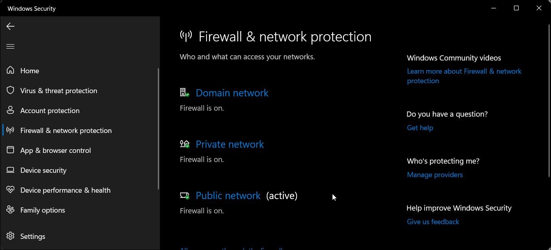
Task: Open the Settings gear in the sidebar
Action: point(10,236)
